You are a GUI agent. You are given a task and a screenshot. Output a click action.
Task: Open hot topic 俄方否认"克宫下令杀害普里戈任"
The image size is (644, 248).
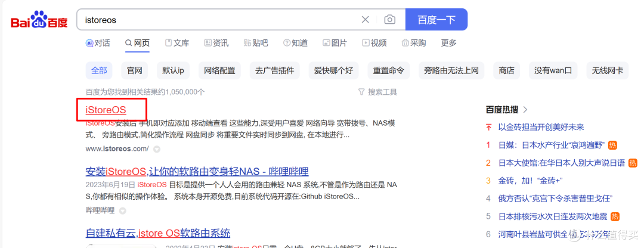[556, 199]
